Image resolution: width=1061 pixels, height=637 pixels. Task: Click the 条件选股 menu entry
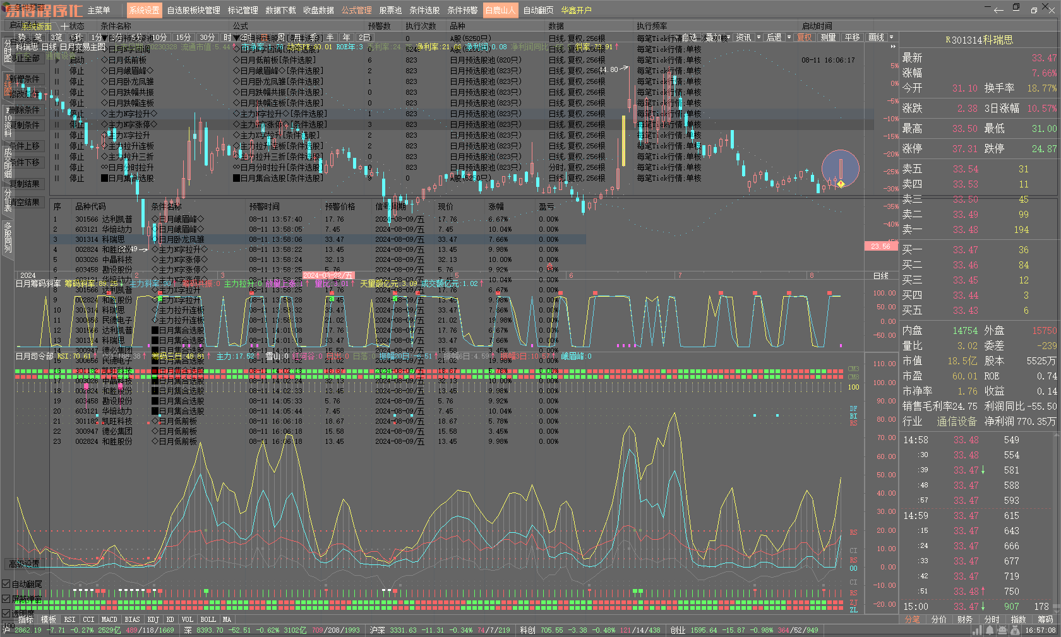424,10
